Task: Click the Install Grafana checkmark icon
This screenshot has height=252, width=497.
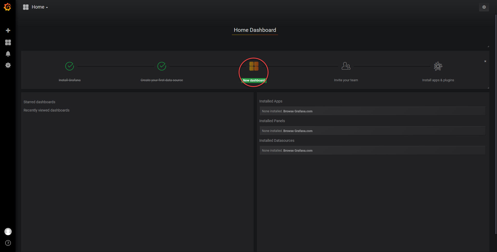Action: pyautogui.click(x=69, y=66)
